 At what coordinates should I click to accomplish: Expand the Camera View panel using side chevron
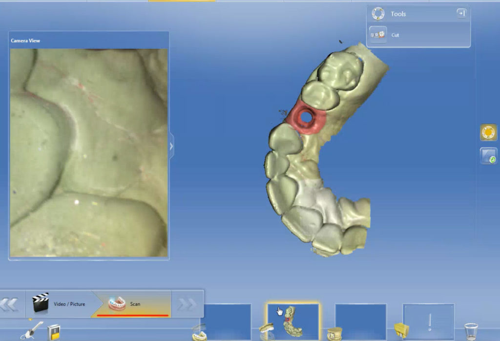171,146
